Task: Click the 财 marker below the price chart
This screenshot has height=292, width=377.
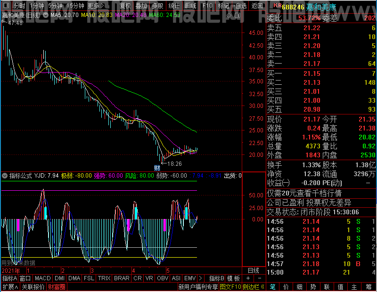Action: coord(157,168)
